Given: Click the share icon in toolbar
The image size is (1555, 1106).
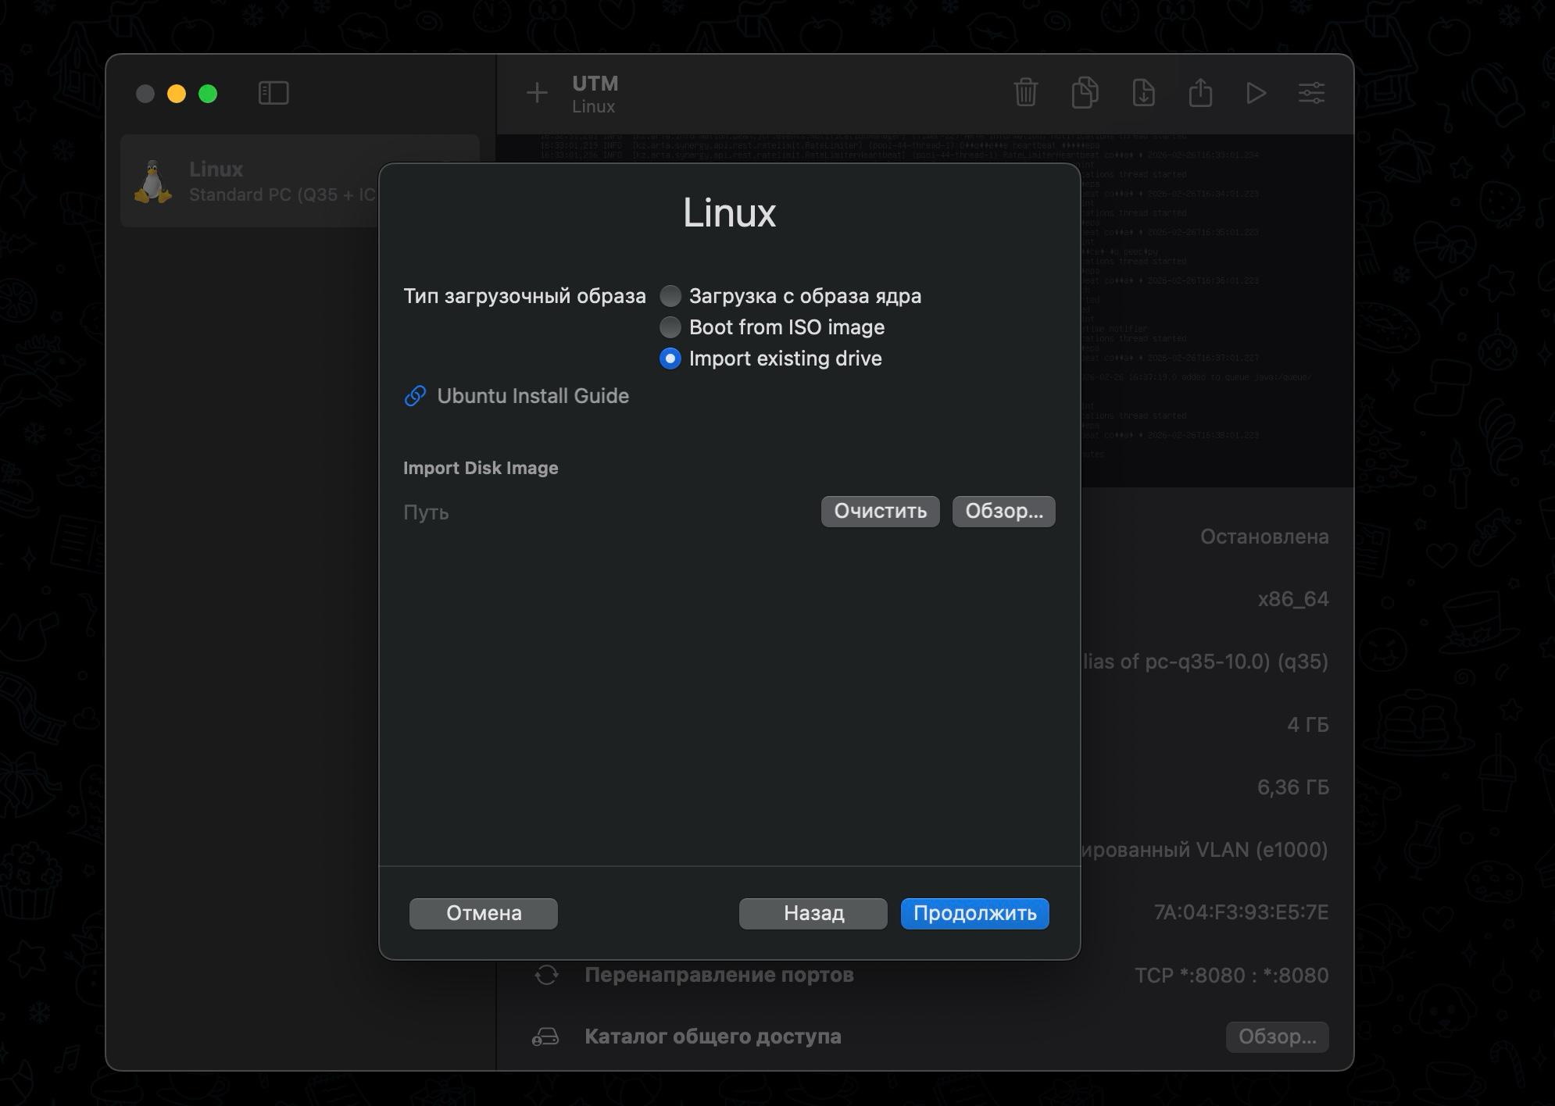Looking at the screenshot, I should pos(1200,93).
